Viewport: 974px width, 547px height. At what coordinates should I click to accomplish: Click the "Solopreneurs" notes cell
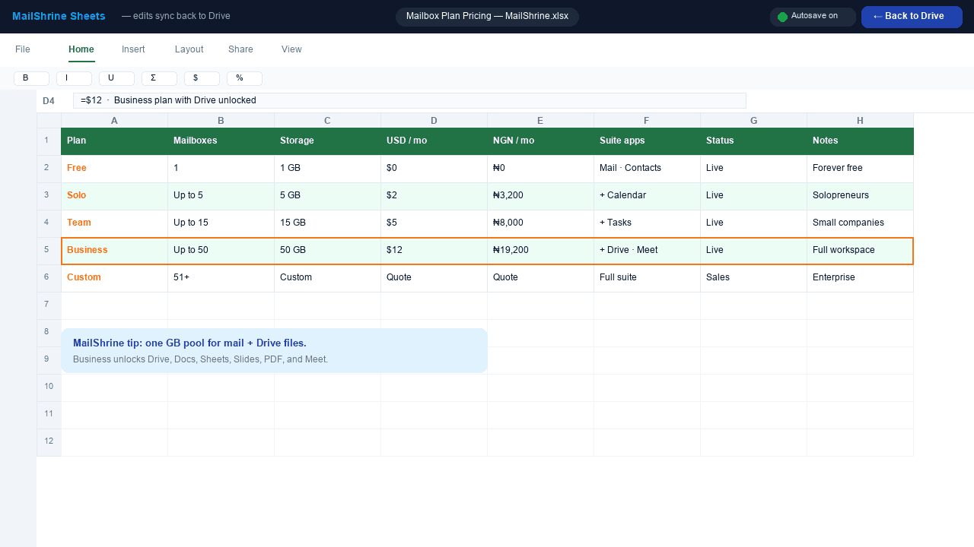click(x=860, y=197)
